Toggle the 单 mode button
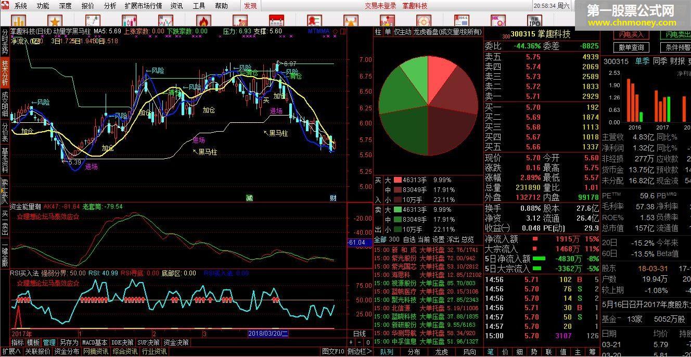Viewport: 691px width, 357px height. tap(388, 32)
